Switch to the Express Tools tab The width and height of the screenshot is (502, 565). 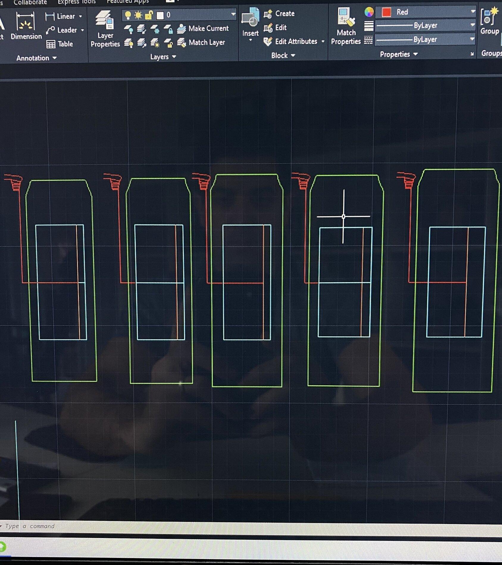coord(77,2)
